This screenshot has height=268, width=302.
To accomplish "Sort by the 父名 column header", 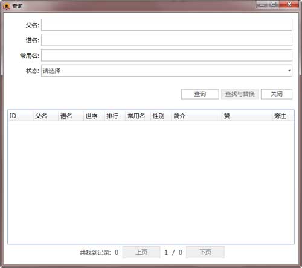I will (45, 116).
